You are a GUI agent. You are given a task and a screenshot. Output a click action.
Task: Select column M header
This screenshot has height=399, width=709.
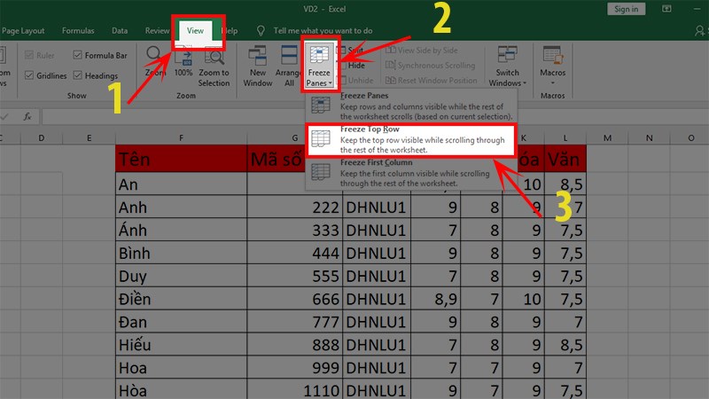coord(607,138)
